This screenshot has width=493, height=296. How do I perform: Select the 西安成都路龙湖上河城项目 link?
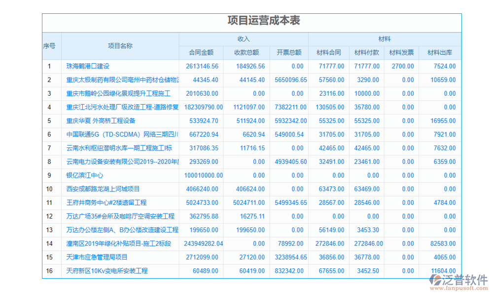[103, 189]
